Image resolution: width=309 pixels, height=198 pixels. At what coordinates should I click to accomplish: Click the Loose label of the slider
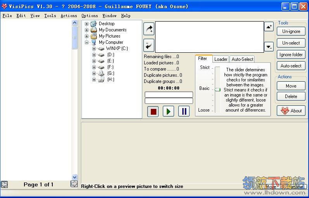[x=204, y=110]
